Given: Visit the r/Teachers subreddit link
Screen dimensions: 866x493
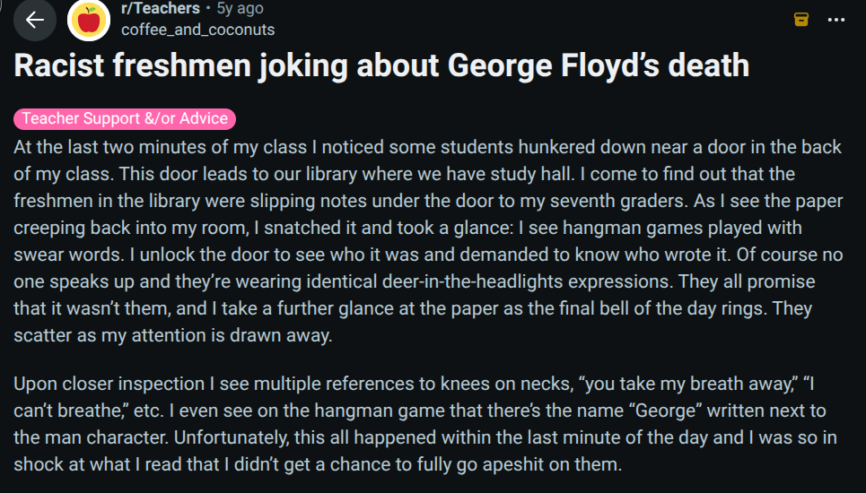Looking at the screenshot, I should [x=160, y=8].
